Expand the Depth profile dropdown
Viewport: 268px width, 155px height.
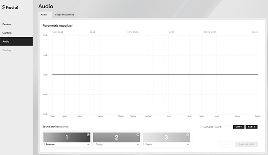pos(188,145)
